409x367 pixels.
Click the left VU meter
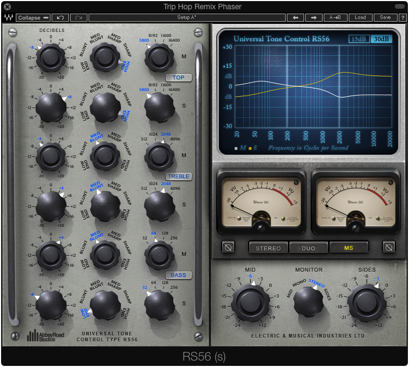[x=261, y=203]
